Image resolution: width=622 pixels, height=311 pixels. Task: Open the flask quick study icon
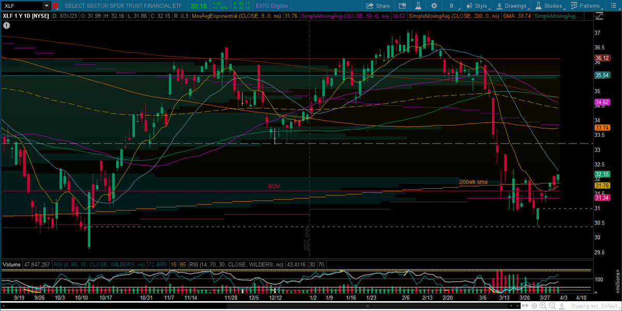[418, 6]
